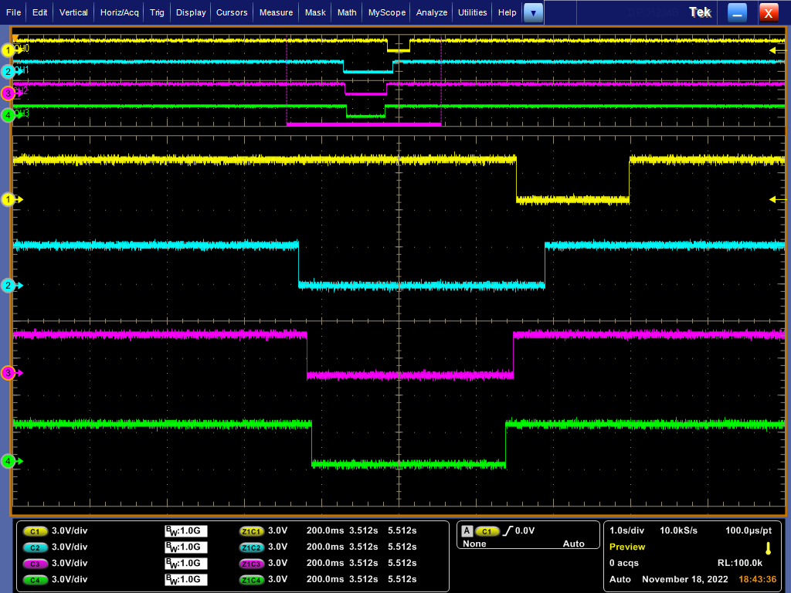Click the trigger position marker at top-left
The width and height of the screenshot is (791, 593).
click(15, 37)
